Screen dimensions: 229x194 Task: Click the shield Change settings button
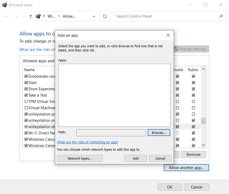tap(191, 49)
